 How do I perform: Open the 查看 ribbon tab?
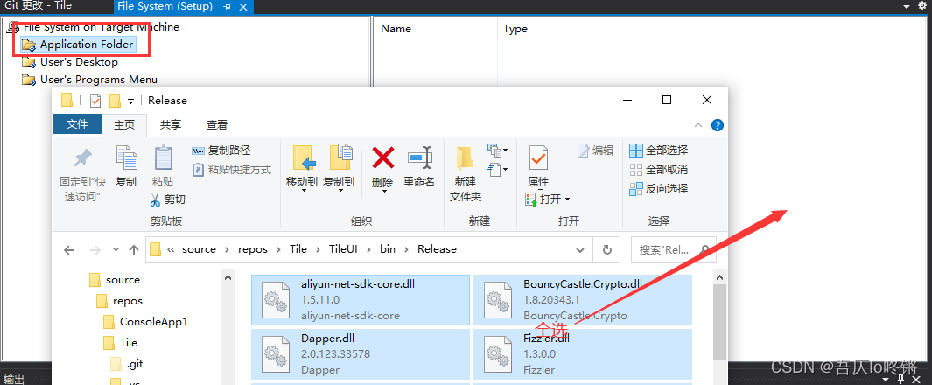[x=217, y=124]
